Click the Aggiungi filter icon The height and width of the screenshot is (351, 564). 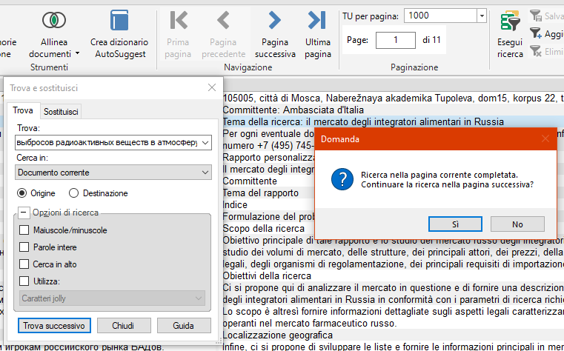coord(536,33)
